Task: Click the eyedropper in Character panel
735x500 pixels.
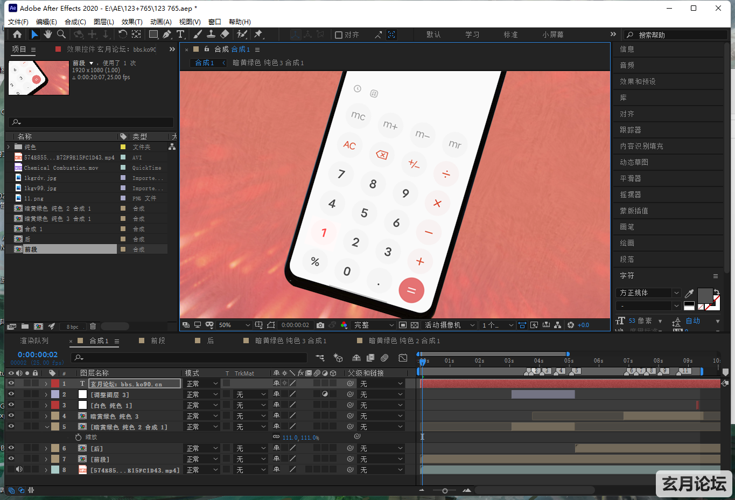Action: tap(689, 294)
